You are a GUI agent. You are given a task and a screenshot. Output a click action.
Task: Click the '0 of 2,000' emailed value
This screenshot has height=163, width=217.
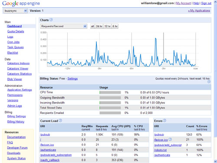(146, 113)
